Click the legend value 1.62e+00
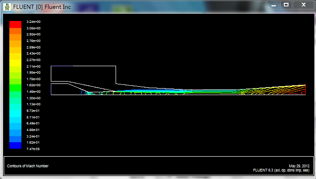The height and width of the screenshot is (179, 316). pos(34,85)
